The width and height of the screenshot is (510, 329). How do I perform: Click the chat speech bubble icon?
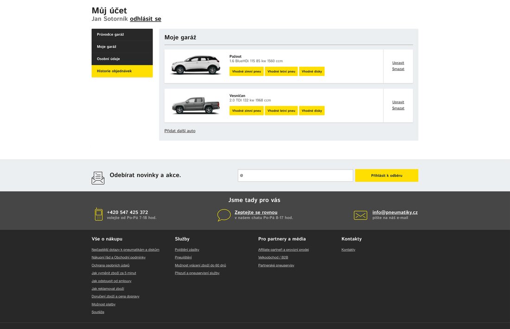click(224, 215)
